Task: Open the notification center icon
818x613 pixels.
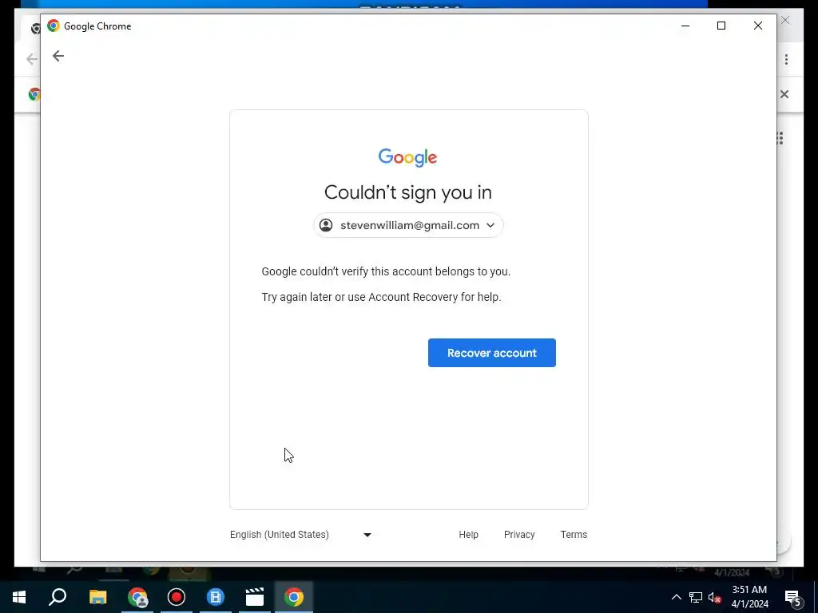Action: pos(792,598)
